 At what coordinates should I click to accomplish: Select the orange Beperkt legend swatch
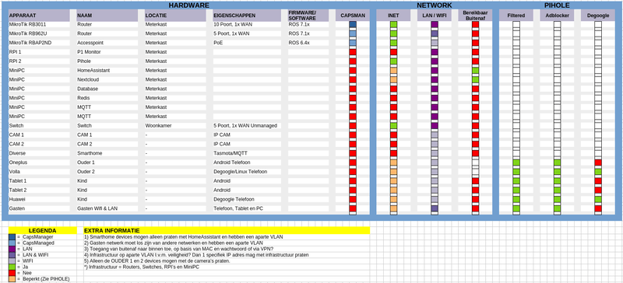coord(12,279)
